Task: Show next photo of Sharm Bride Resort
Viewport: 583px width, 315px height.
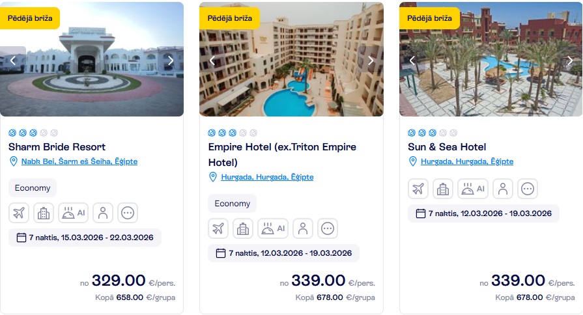Action: coord(171,61)
